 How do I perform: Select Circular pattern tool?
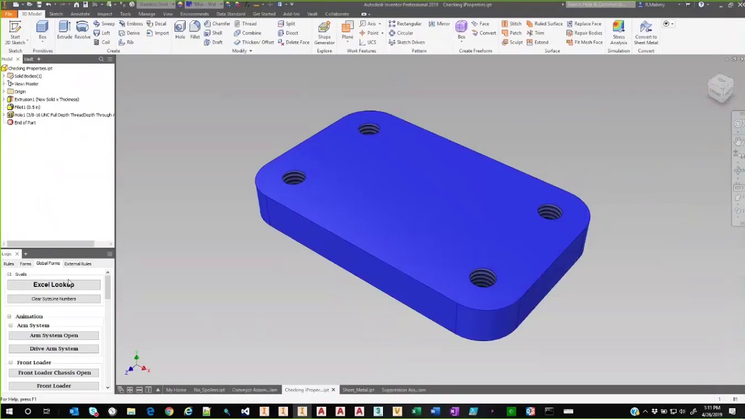pos(400,33)
